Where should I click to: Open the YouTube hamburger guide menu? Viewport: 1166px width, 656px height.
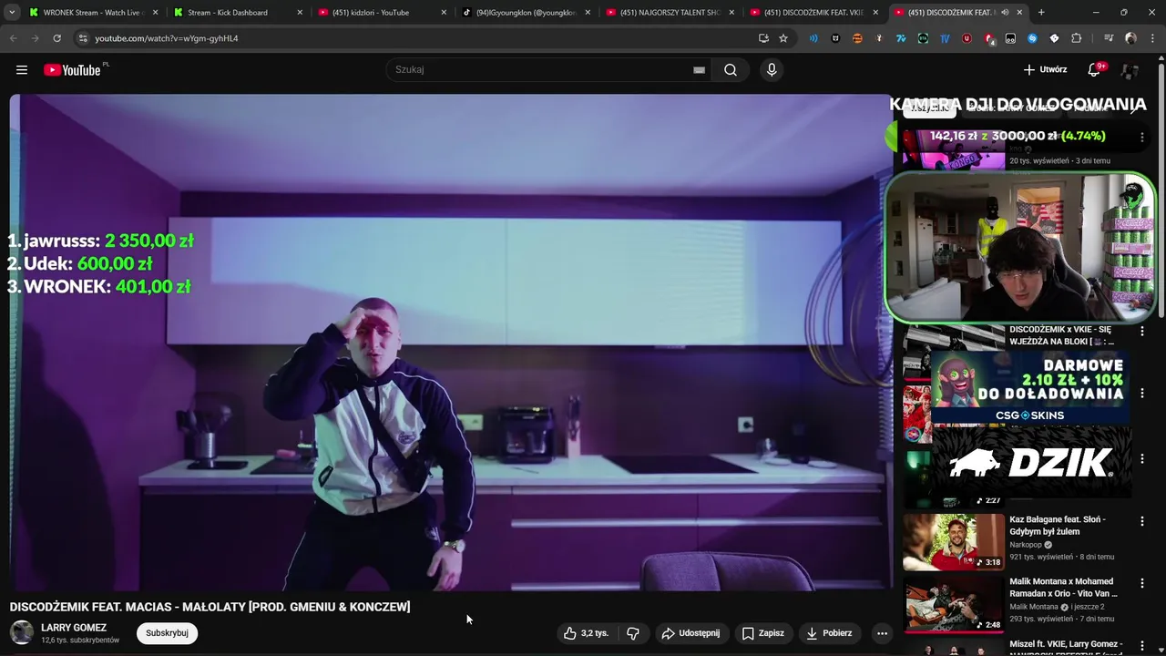[22, 70]
